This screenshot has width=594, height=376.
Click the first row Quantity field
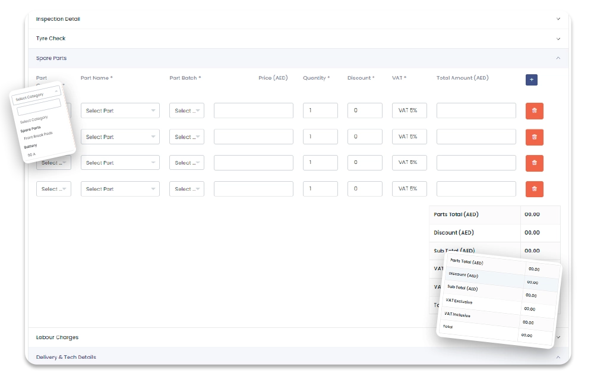point(320,110)
